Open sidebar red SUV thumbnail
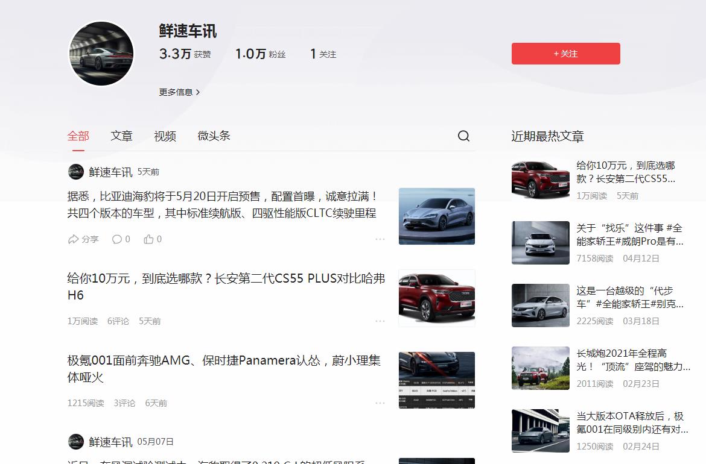This screenshot has height=464, width=706. (x=540, y=180)
